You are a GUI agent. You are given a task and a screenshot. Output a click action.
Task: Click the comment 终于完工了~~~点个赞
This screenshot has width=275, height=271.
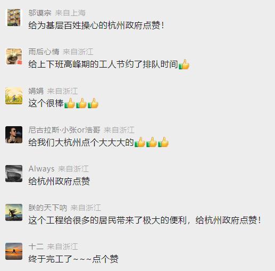click(x=73, y=259)
